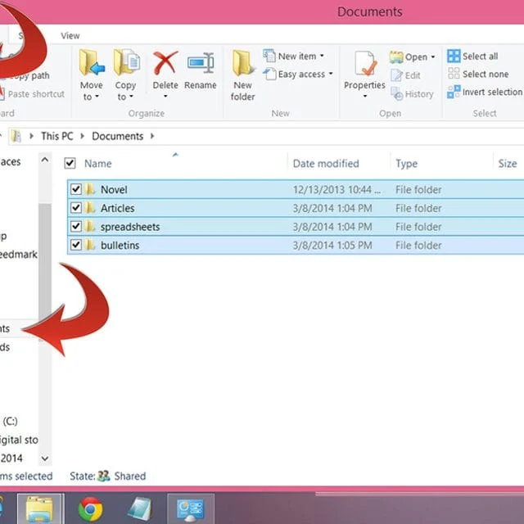Image resolution: width=524 pixels, height=524 pixels.
Task: Click the Edit icon in Open group
Action: 396,75
